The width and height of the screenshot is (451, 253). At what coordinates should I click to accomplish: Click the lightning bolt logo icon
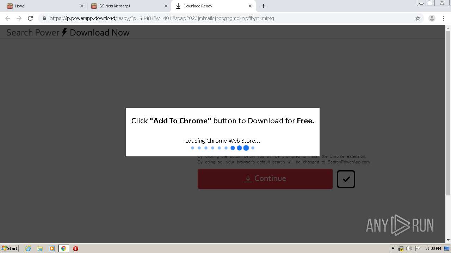pyautogui.click(x=64, y=32)
